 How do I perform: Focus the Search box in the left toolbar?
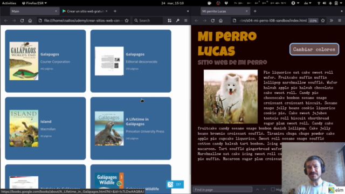click(x=148, y=20)
